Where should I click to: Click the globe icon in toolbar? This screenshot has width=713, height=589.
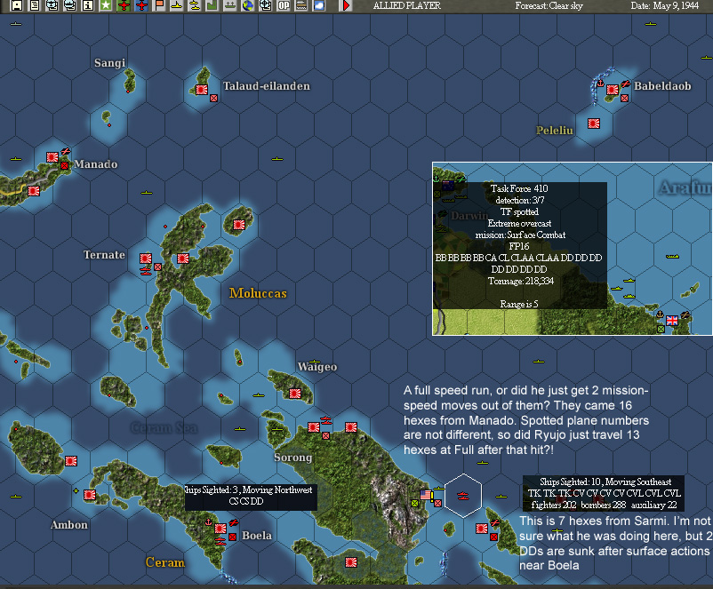coord(248,5)
